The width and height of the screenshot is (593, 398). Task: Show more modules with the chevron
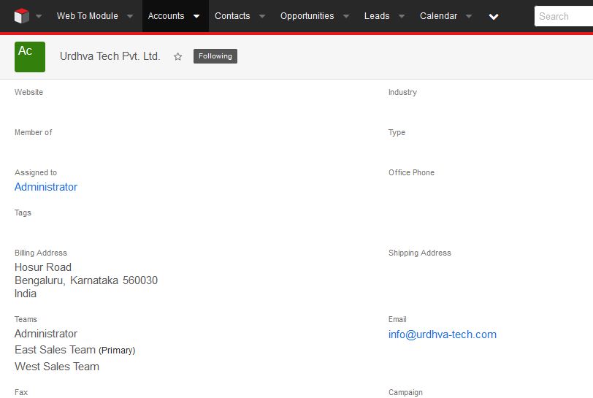click(494, 17)
